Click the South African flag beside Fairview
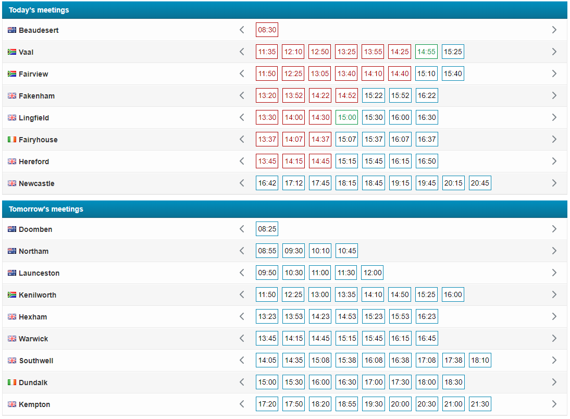Viewport: 570px width, 419px height. click(x=12, y=74)
